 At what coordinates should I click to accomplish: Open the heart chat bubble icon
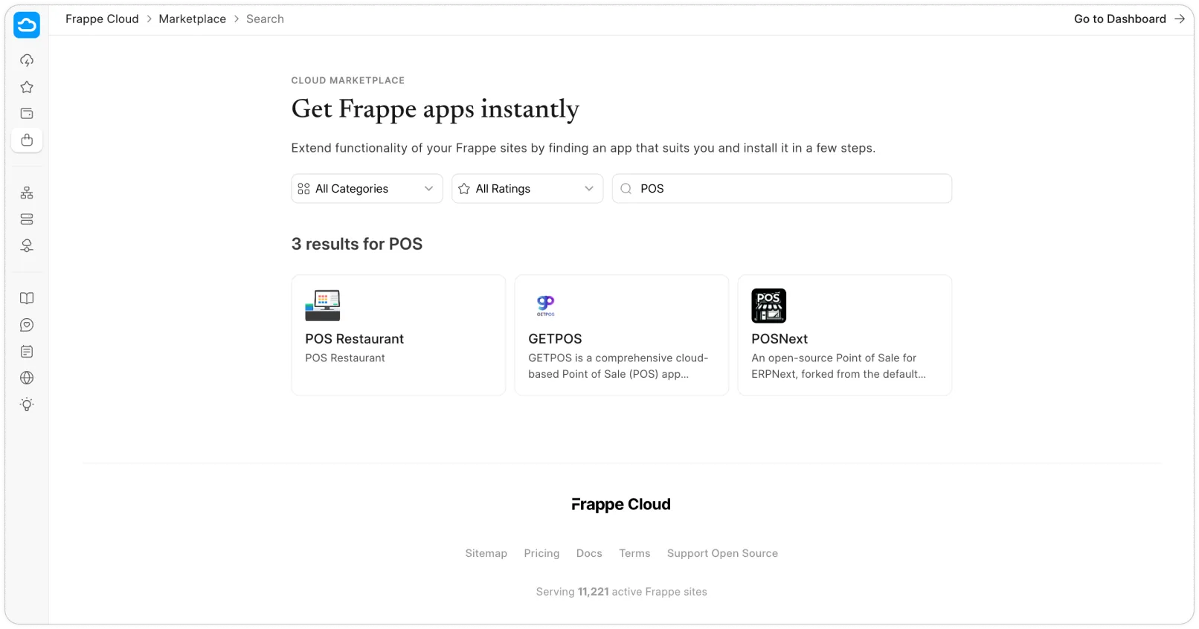[27, 325]
